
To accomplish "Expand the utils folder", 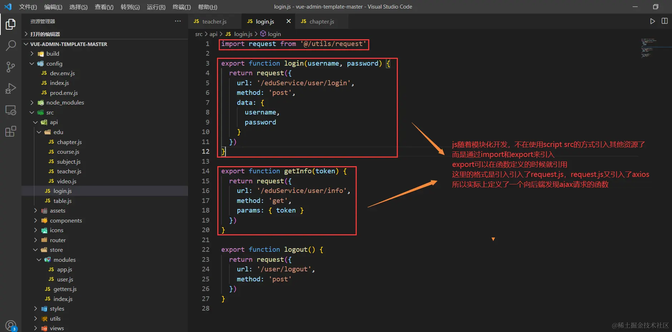I will click(x=105, y=318).
